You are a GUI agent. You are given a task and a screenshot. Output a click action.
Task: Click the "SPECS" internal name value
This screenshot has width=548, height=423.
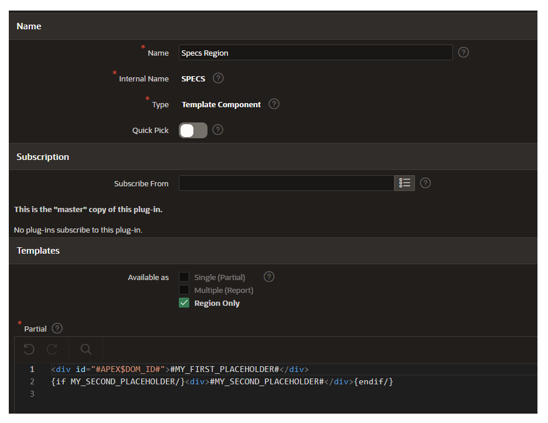click(x=193, y=79)
